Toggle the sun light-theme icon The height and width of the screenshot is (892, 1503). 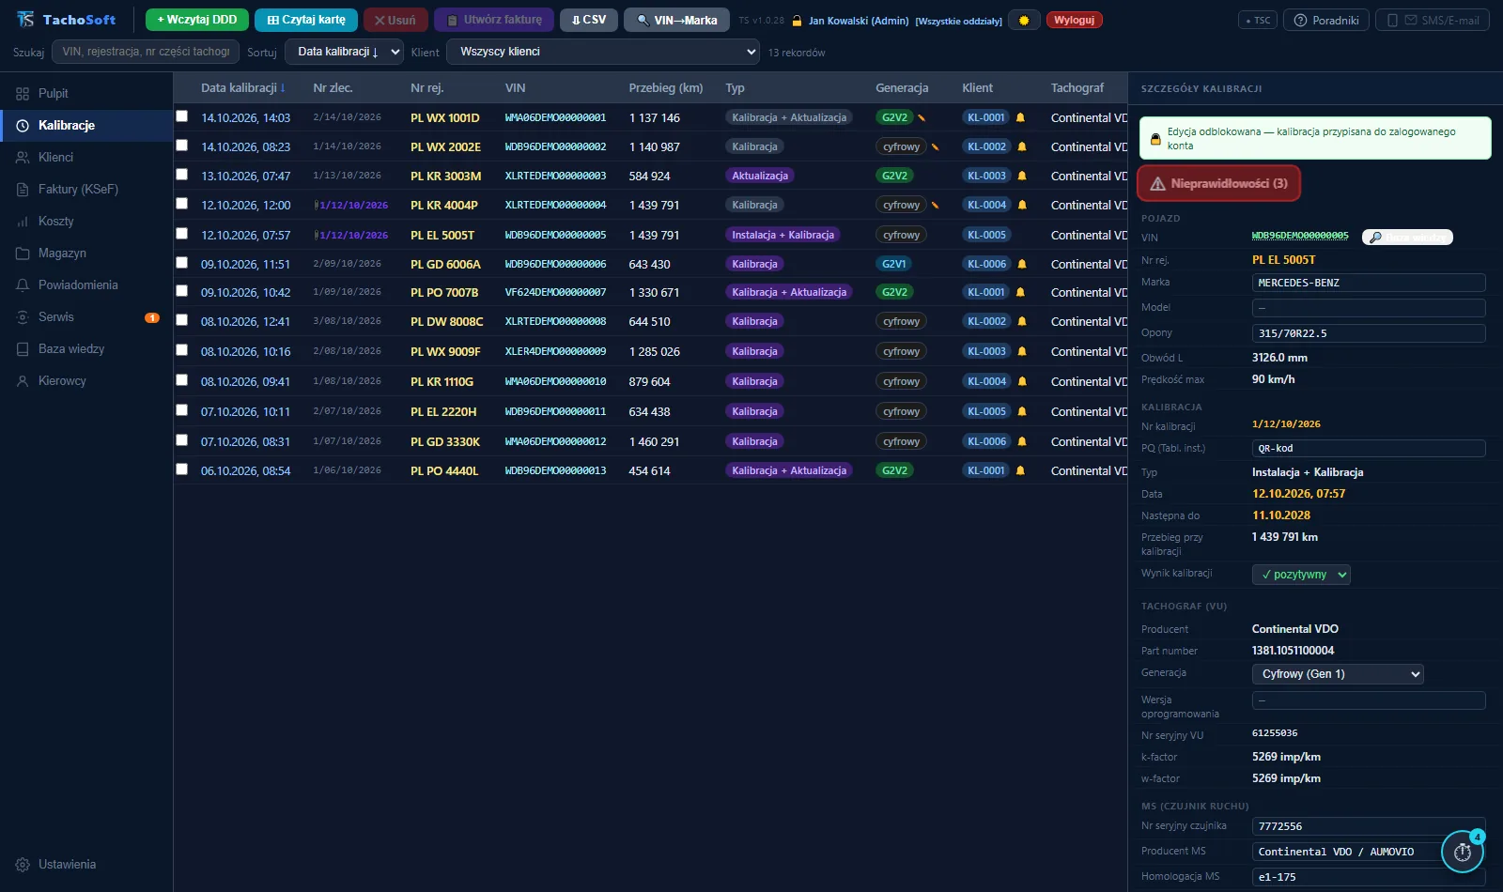[1024, 20]
